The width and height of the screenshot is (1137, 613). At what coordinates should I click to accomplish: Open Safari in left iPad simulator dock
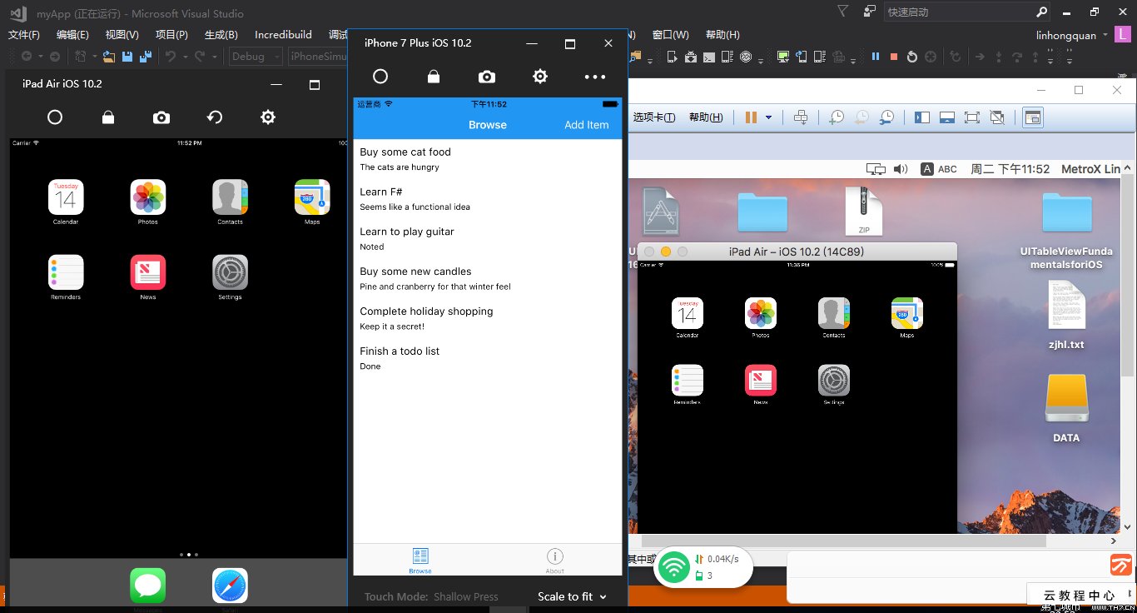230,586
